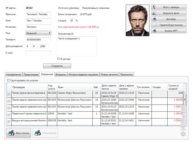Screen dimensions: 193x144
Task: Click the Сохранить button
Action: tap(57, 66)
